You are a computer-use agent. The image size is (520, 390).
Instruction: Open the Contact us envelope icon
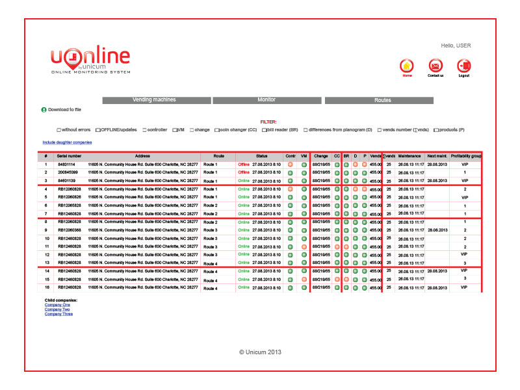(x=435, y=66)
